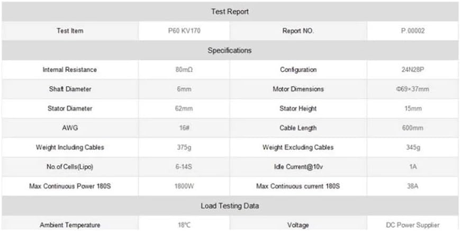Click the 600mm cable length value
460x231 pixels.
(x=412, y=128)
